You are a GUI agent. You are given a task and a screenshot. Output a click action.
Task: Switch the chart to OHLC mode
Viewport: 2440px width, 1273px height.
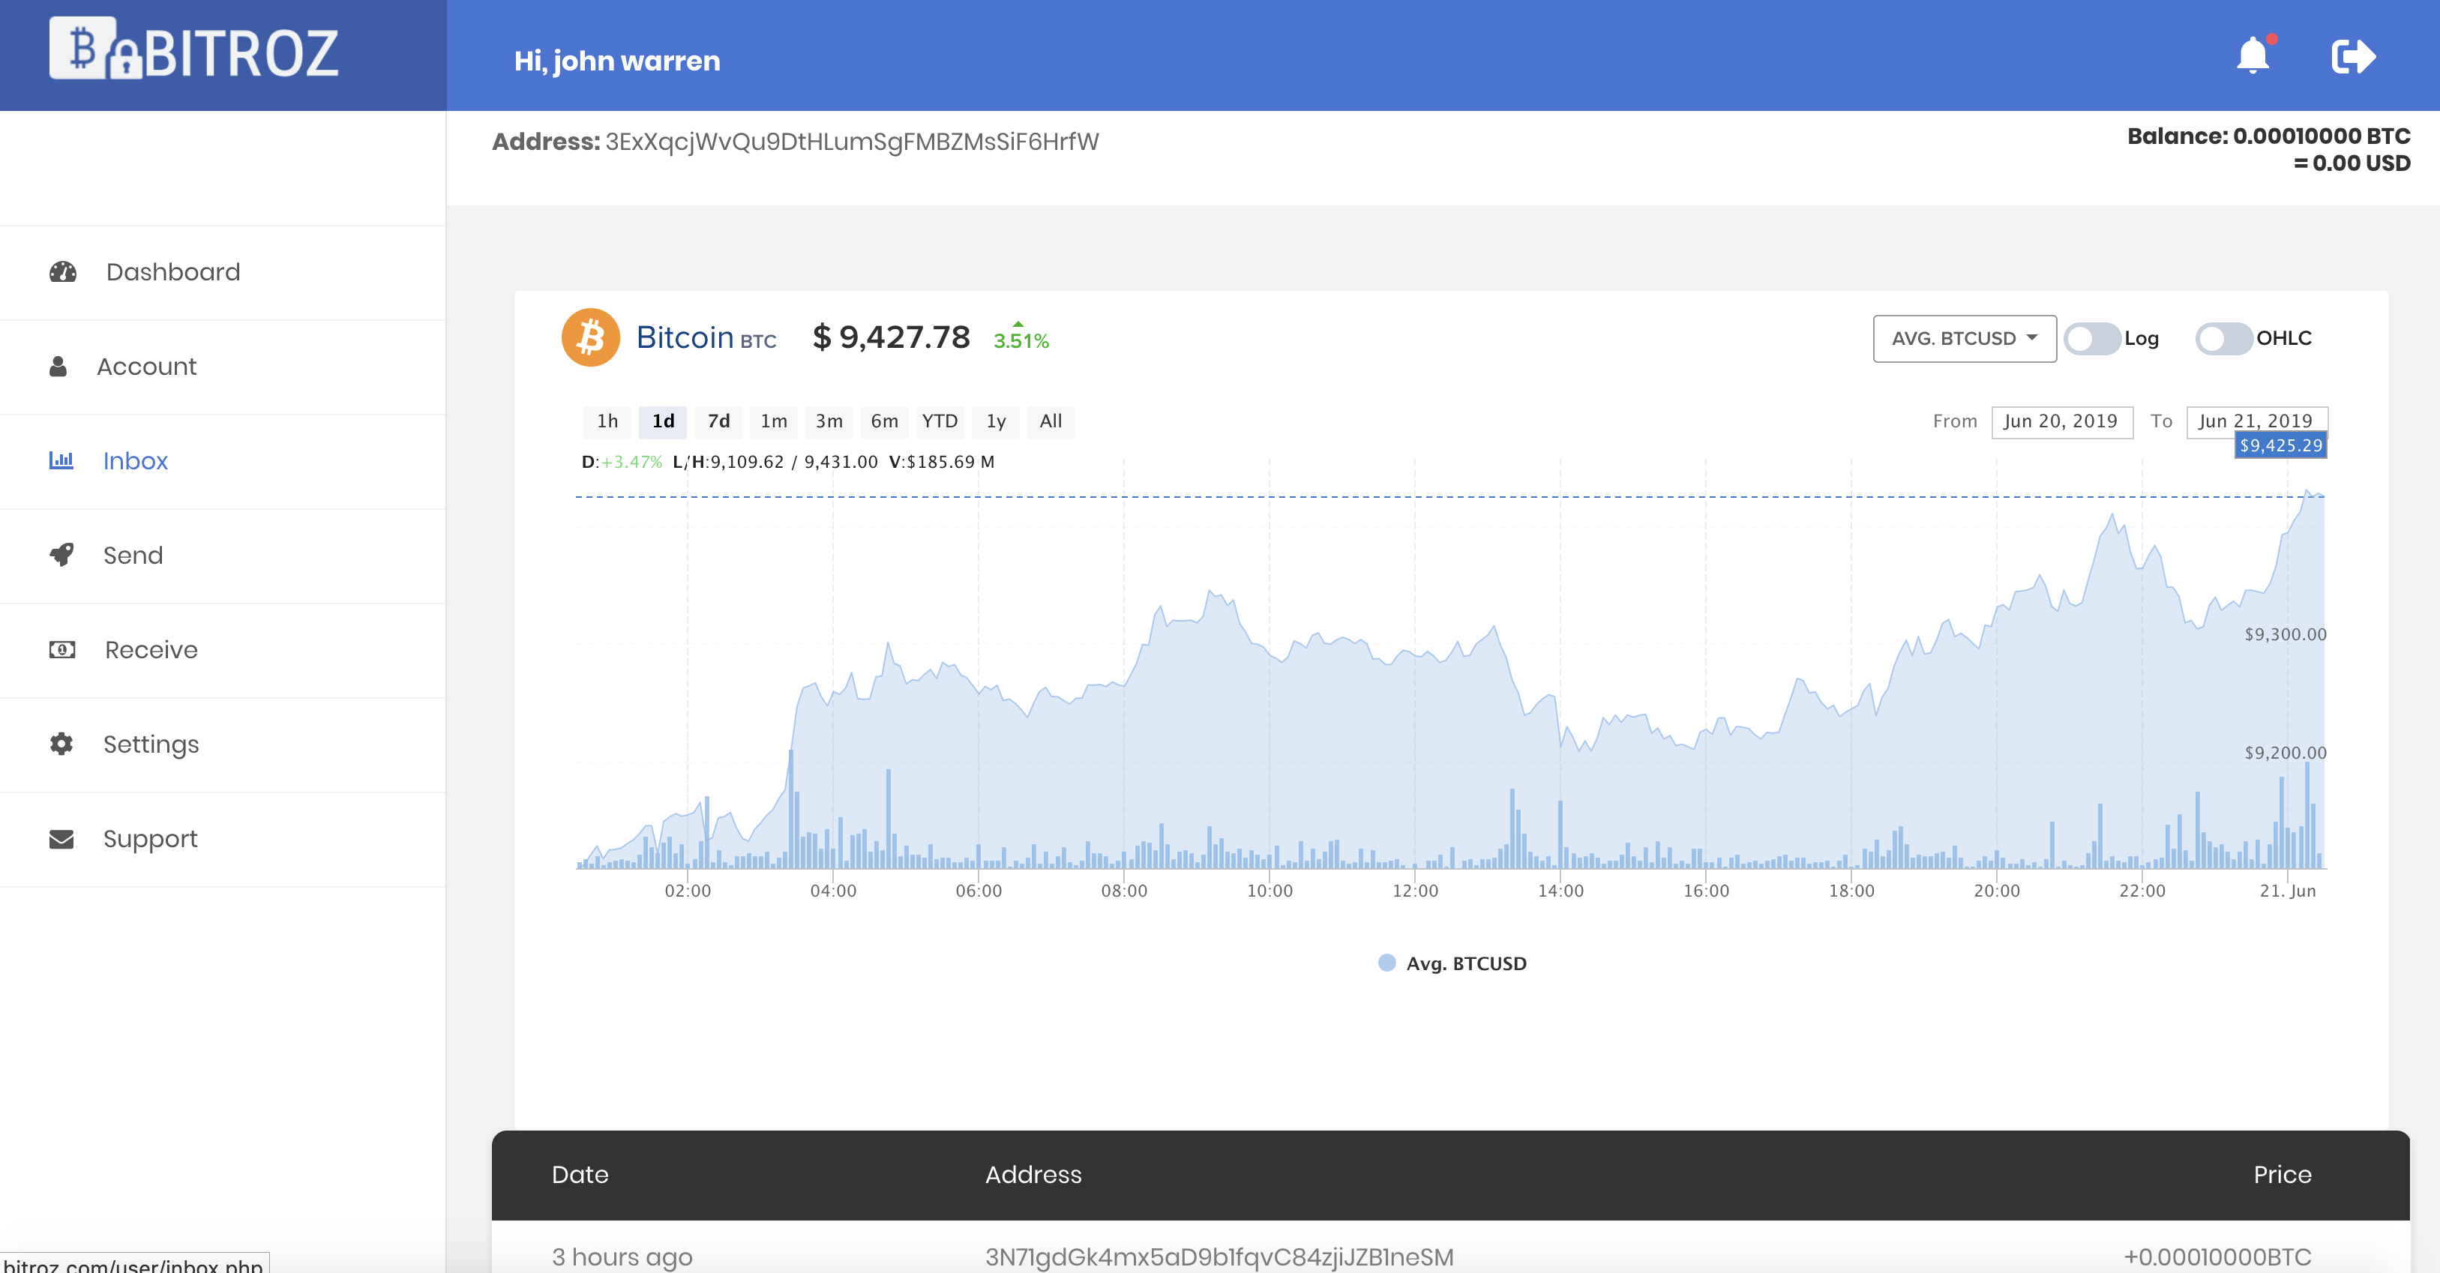click(2224, 338)
